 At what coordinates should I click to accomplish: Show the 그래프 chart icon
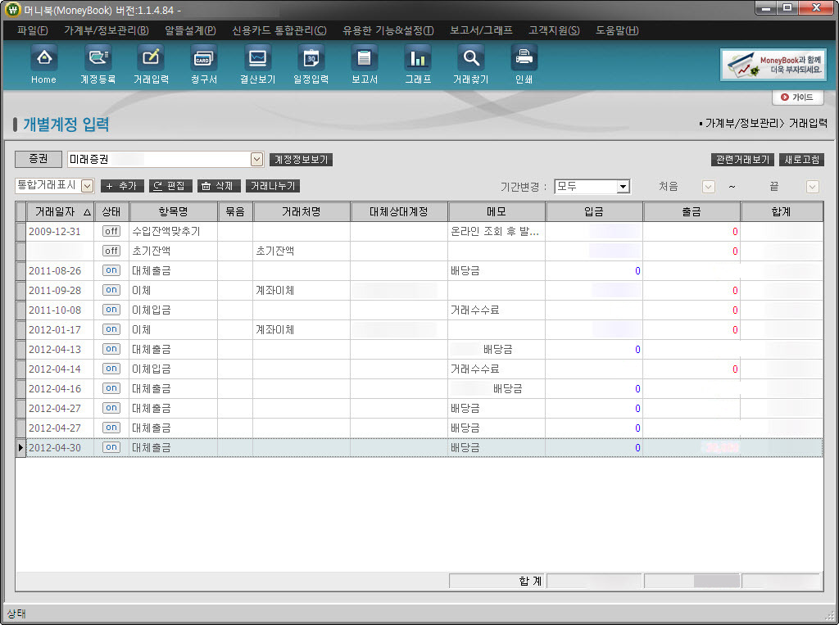click(418, 59)
